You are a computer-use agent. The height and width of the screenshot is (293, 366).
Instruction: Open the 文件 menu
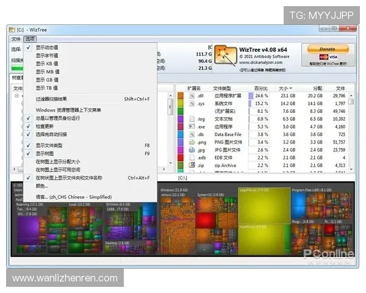tap(16, 39)
